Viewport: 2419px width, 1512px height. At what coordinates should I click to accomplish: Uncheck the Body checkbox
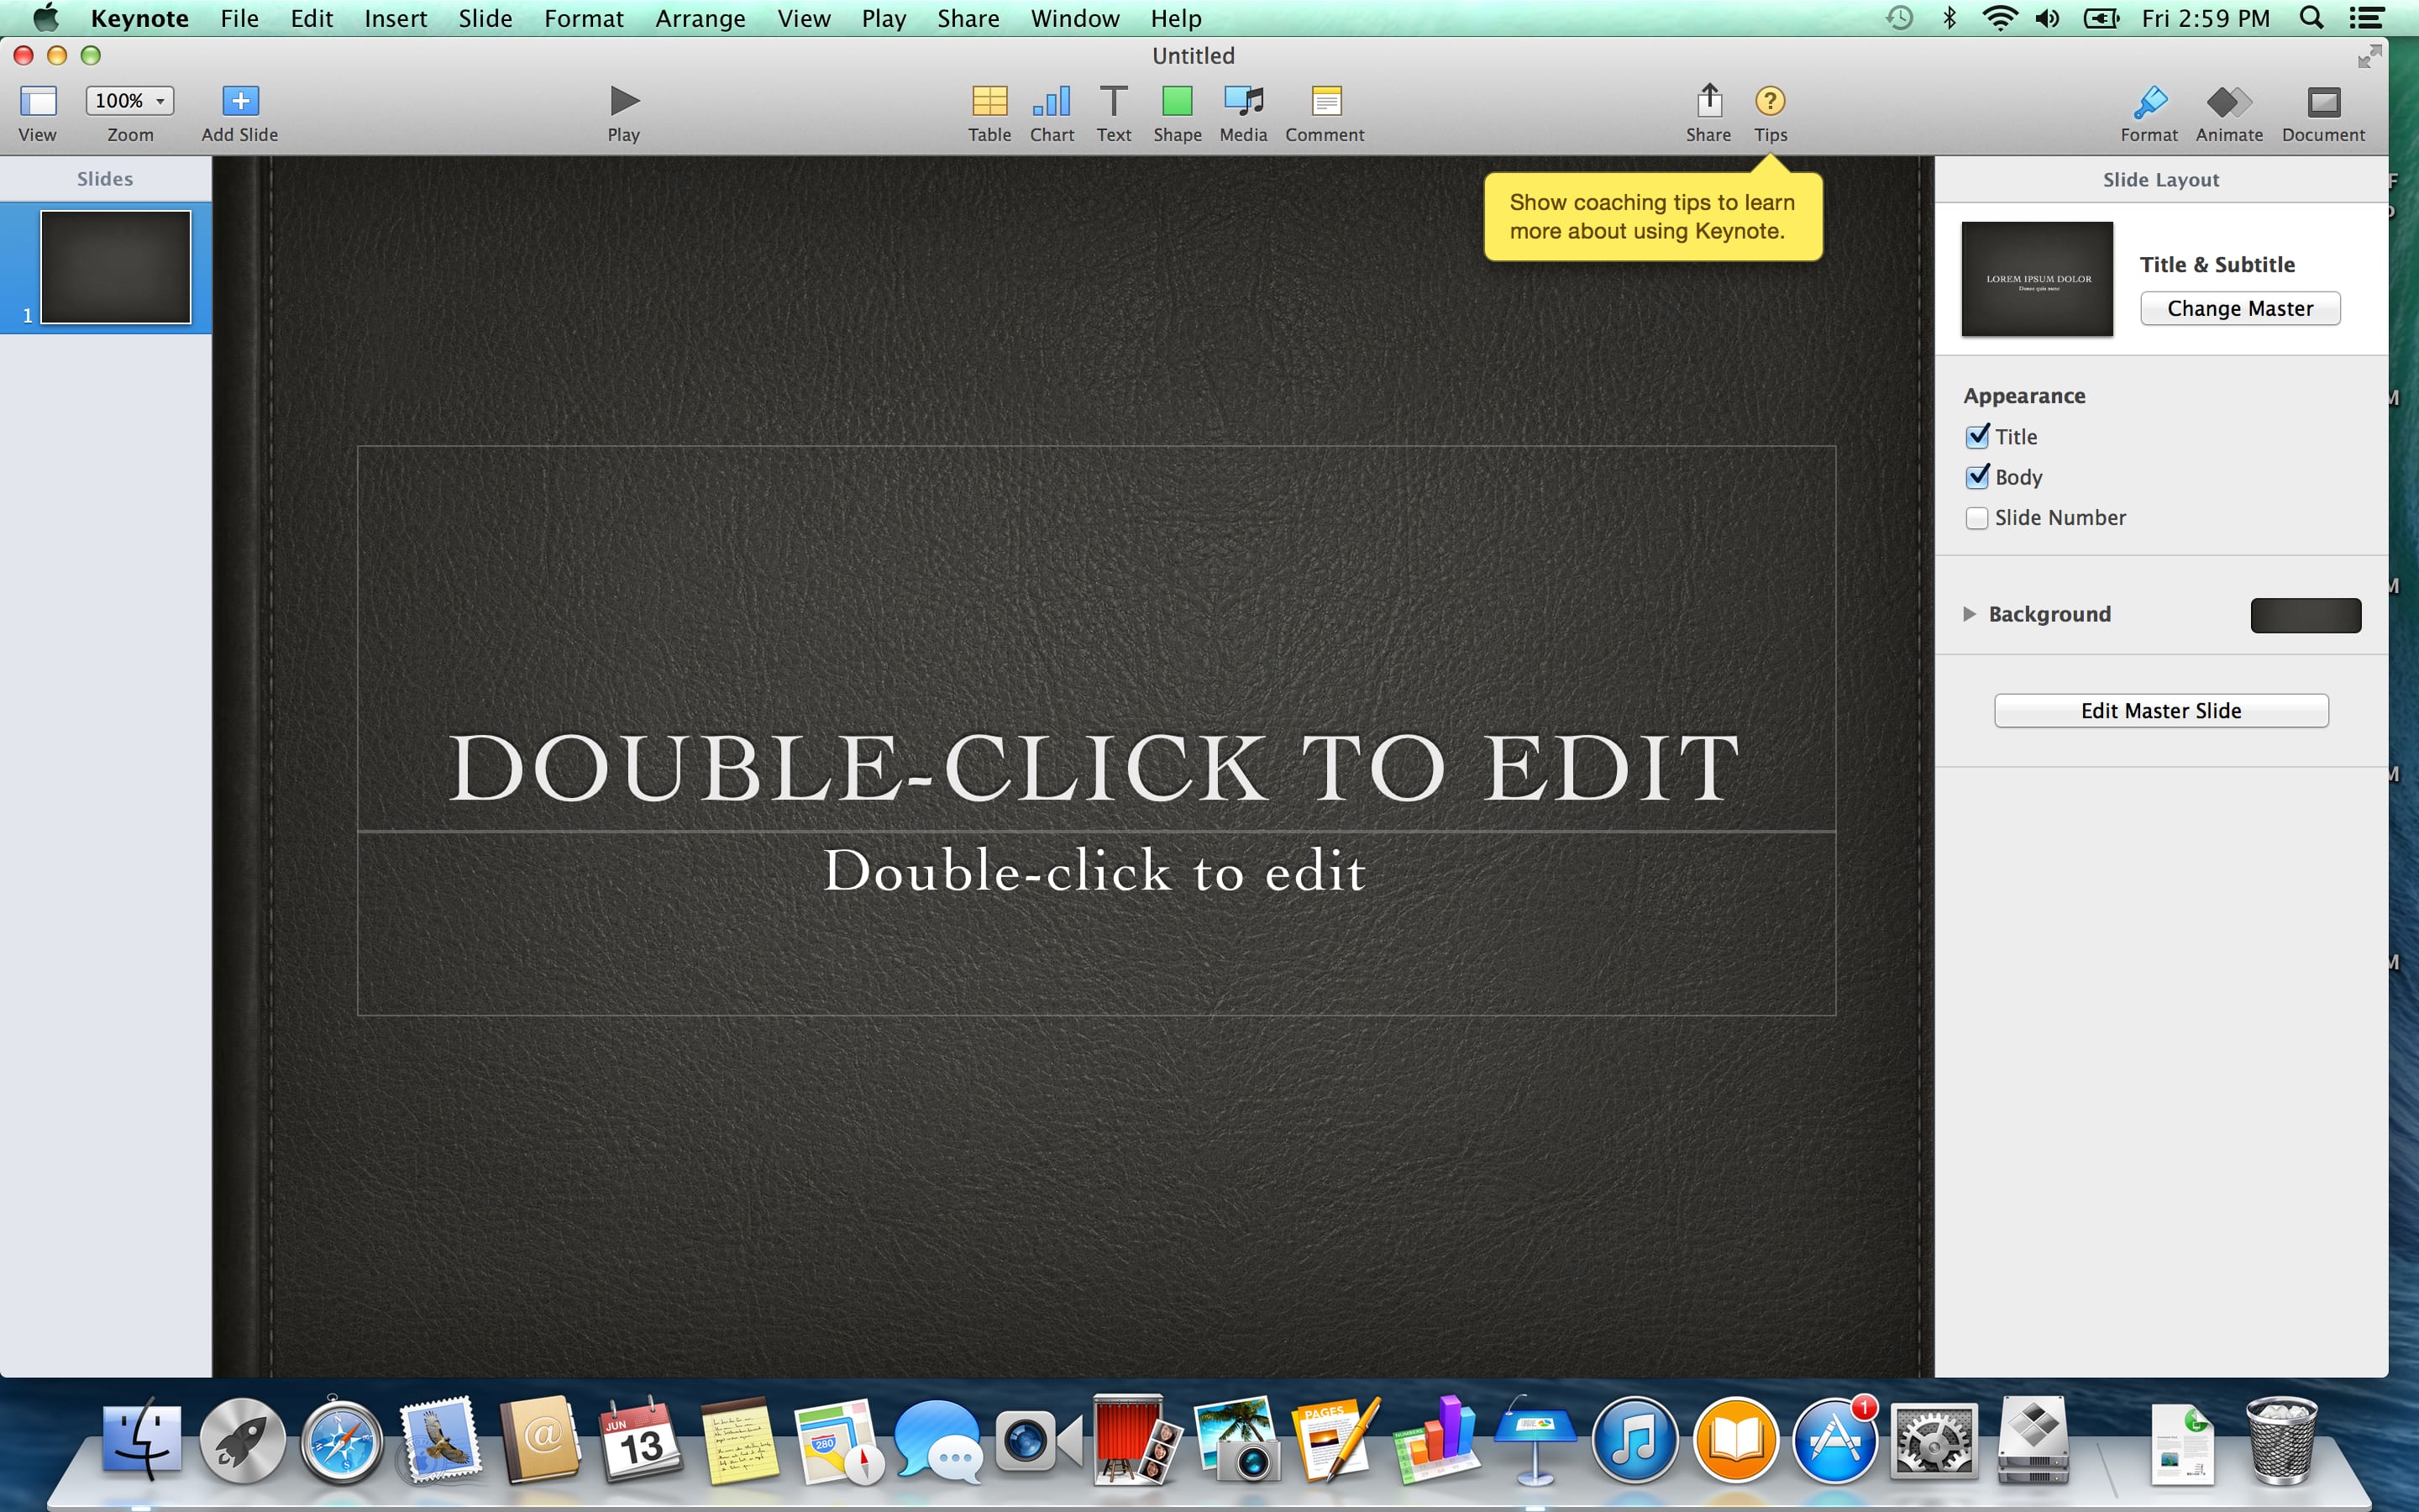click(1976, 477)
